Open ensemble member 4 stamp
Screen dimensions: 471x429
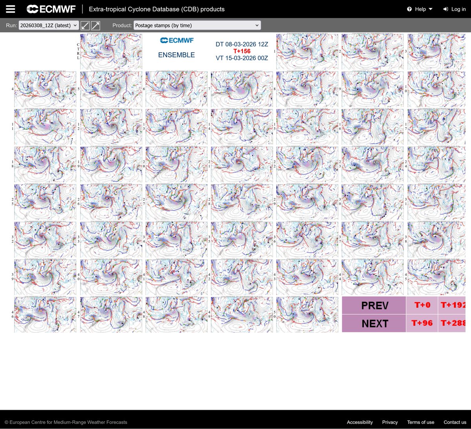pyautogui.click(x=46, y=90)
